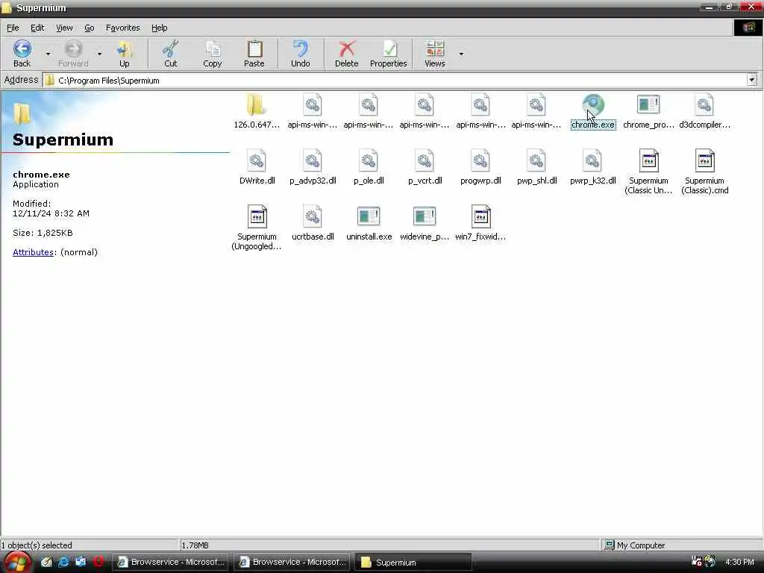This screenshot has height=573, width=764.
Task: Select the Supermium (Classic).cmd file
Action: click(x=704, y=172)
